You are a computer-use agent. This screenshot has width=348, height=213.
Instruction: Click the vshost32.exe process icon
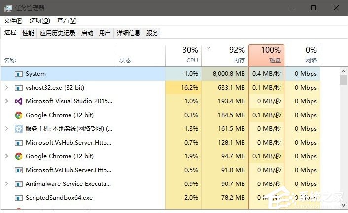tap(19, 88)
